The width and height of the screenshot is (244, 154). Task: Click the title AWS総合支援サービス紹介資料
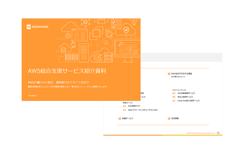(x=67, y=71)
